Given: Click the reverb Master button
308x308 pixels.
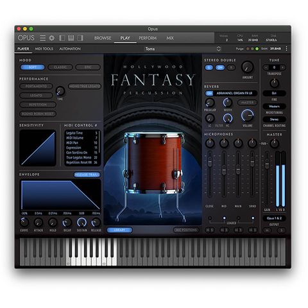Looking at the screenshot, I should [x=247, y=103].
